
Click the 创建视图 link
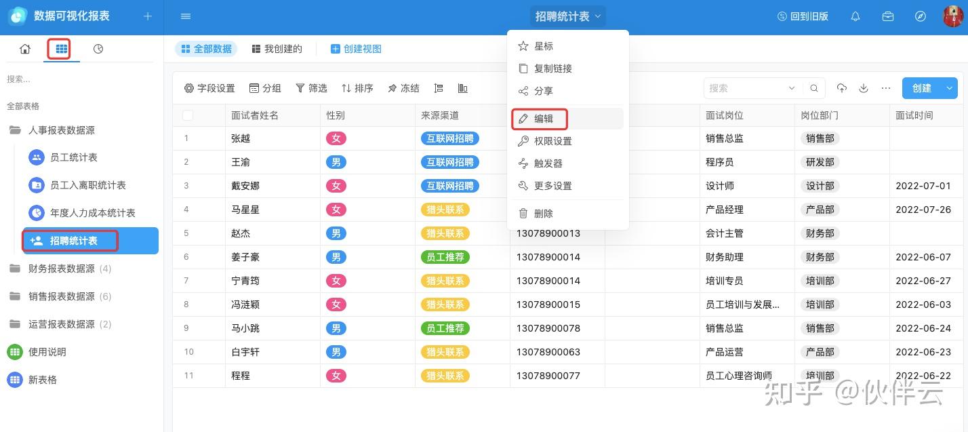point(356,49)
